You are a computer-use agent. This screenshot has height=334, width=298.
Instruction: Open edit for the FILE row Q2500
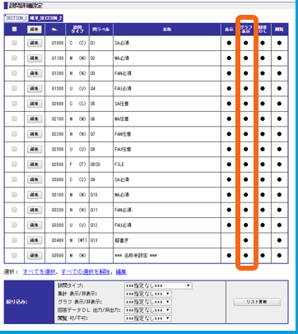[x=35, y=165]
